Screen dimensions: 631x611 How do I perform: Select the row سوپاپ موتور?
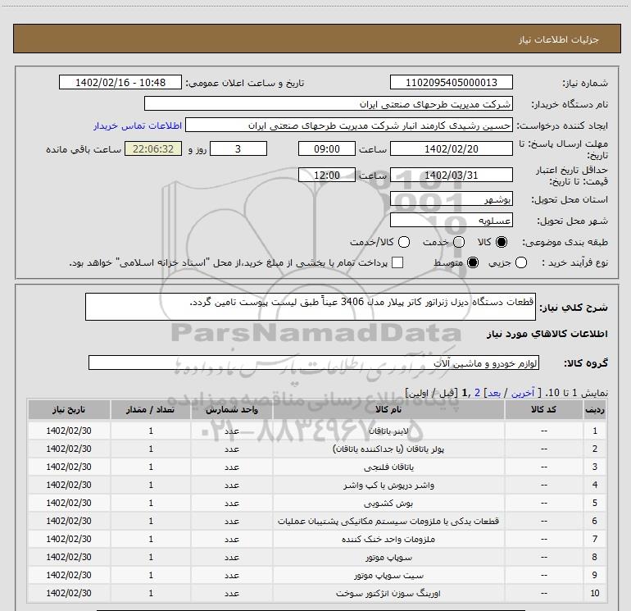point(316,557)
